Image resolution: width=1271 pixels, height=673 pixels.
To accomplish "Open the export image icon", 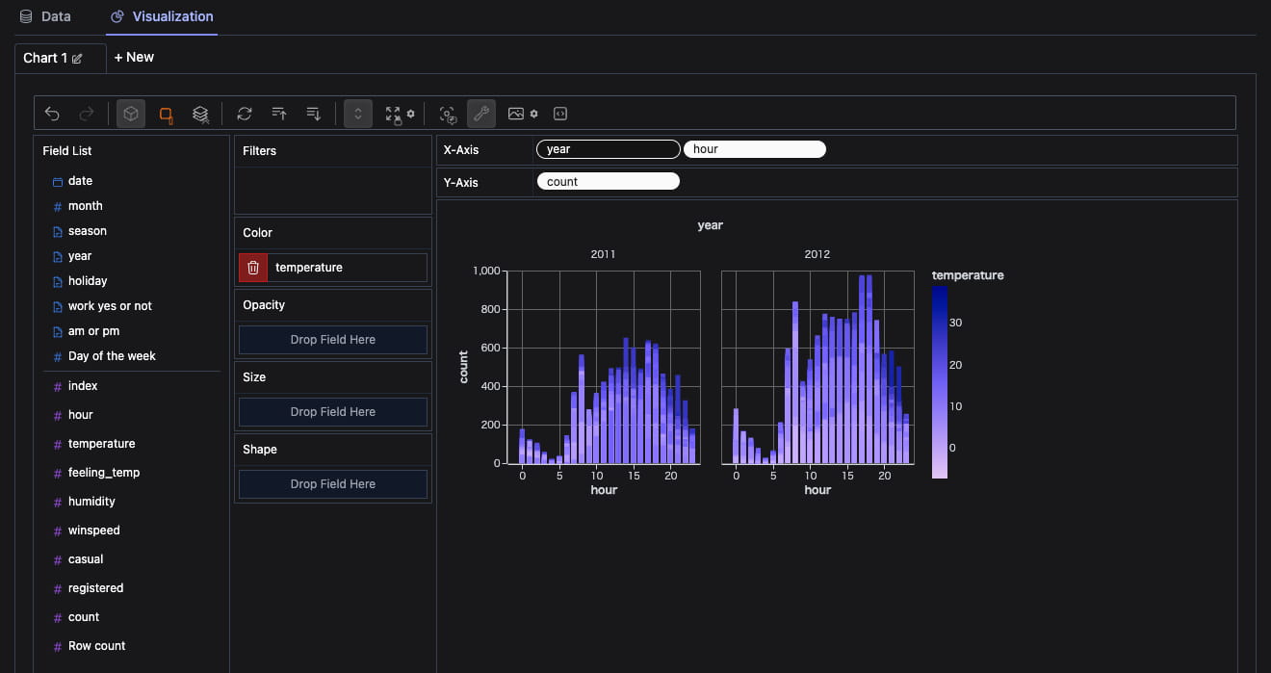I will point(517,114).
